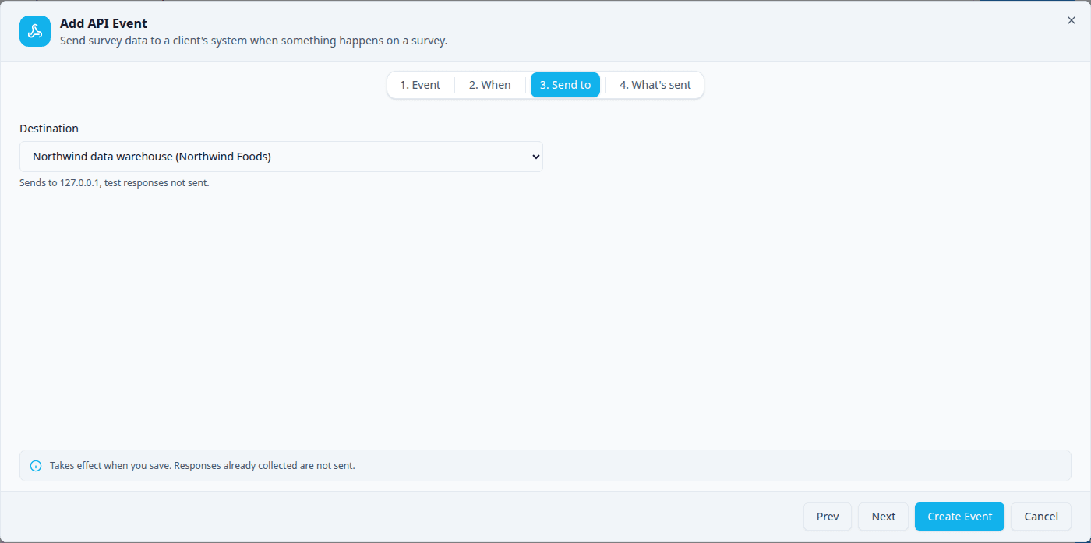Open the Destination dropdown
This screenshot has height=543, width=1091.
[x=281, y=157]
